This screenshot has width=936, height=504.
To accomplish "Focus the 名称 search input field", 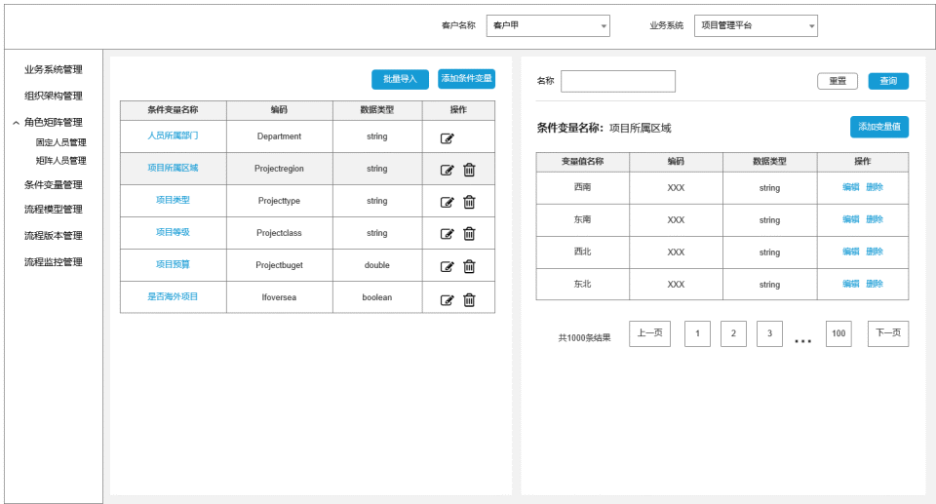I will [x=618, y=81].
